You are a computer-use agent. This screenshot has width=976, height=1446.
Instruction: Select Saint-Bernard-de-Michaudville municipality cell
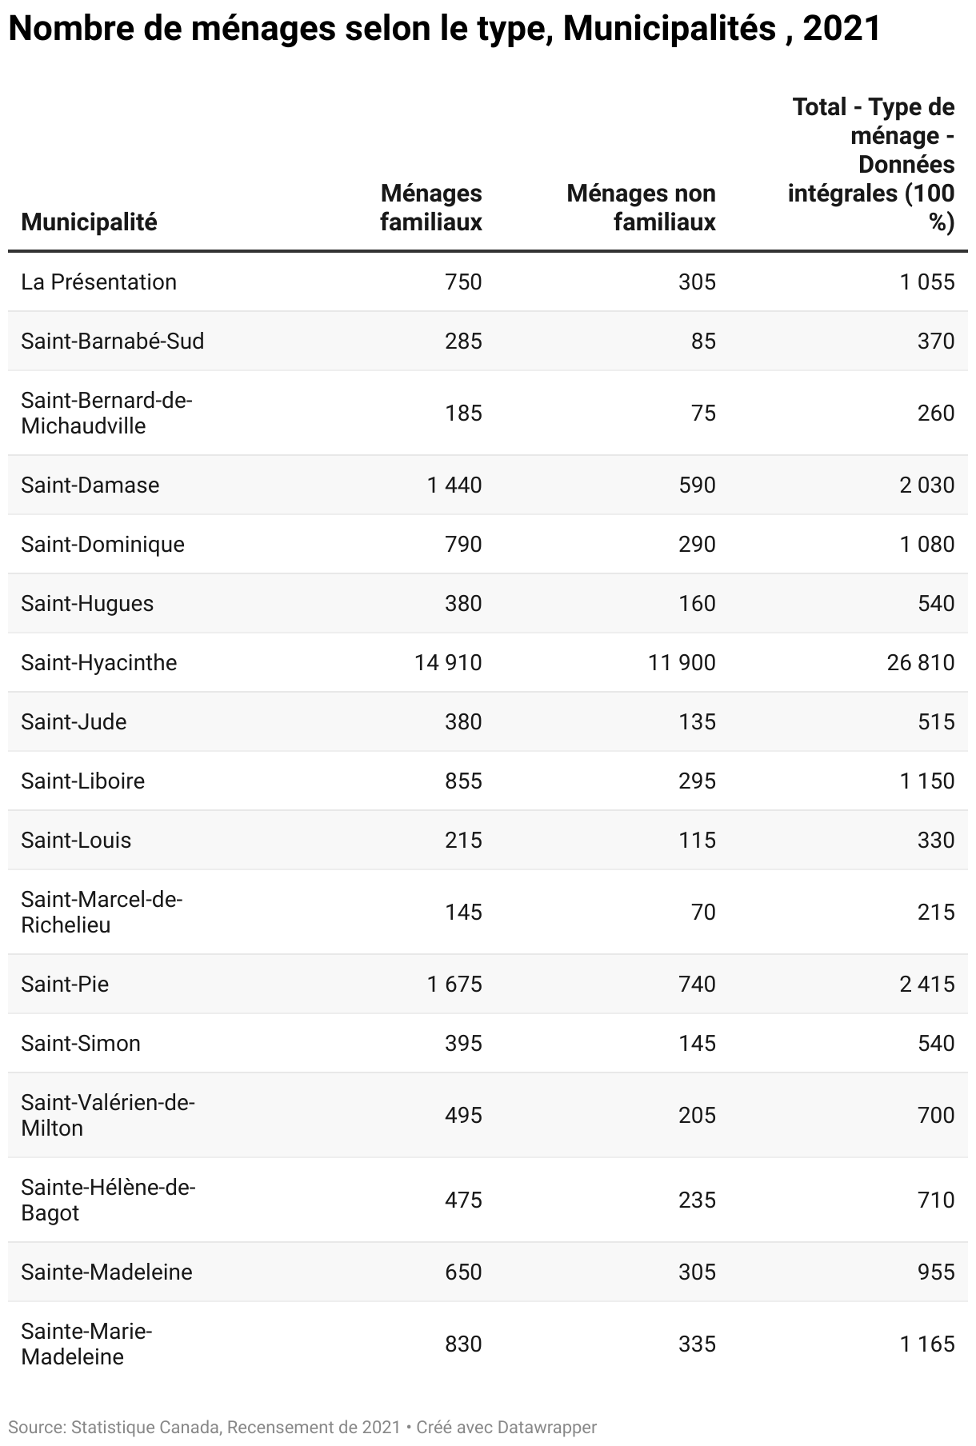[x=107, y=413]
